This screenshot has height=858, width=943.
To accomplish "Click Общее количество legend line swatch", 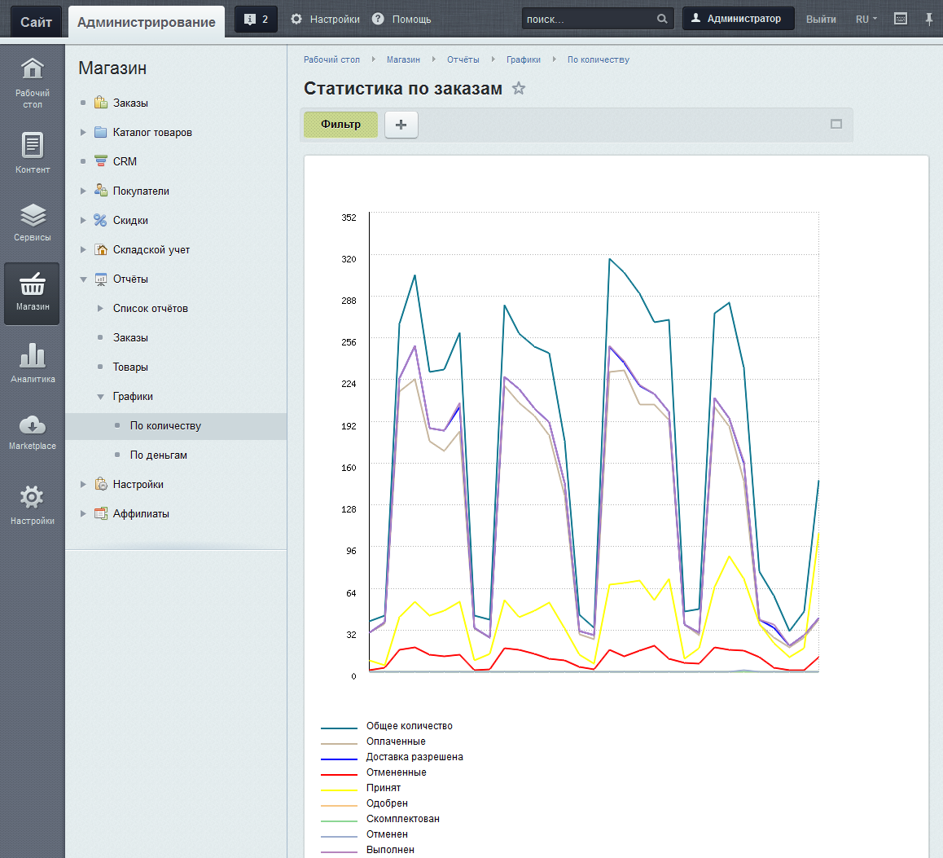I will coord(340,728).
